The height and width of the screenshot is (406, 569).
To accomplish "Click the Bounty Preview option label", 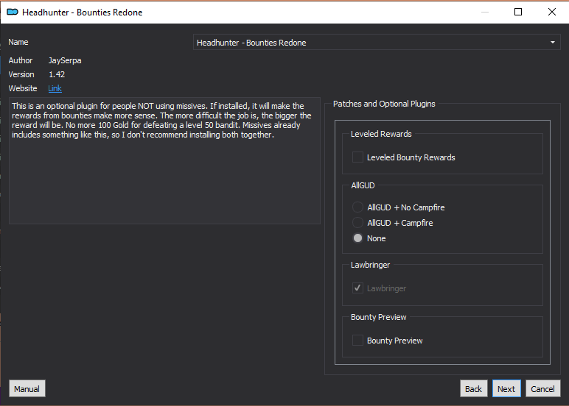I will 394,341.
